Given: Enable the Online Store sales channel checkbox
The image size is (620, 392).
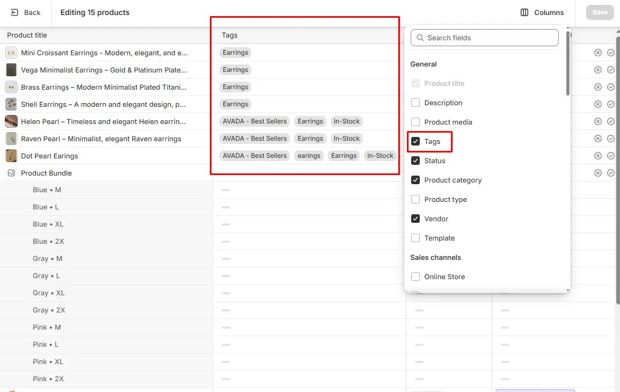Looking at the screenshot, I should click(x=415, y=277).
